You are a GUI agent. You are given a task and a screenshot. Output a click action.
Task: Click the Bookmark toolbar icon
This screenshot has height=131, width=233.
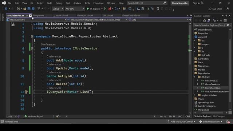(x=158, y=9)
